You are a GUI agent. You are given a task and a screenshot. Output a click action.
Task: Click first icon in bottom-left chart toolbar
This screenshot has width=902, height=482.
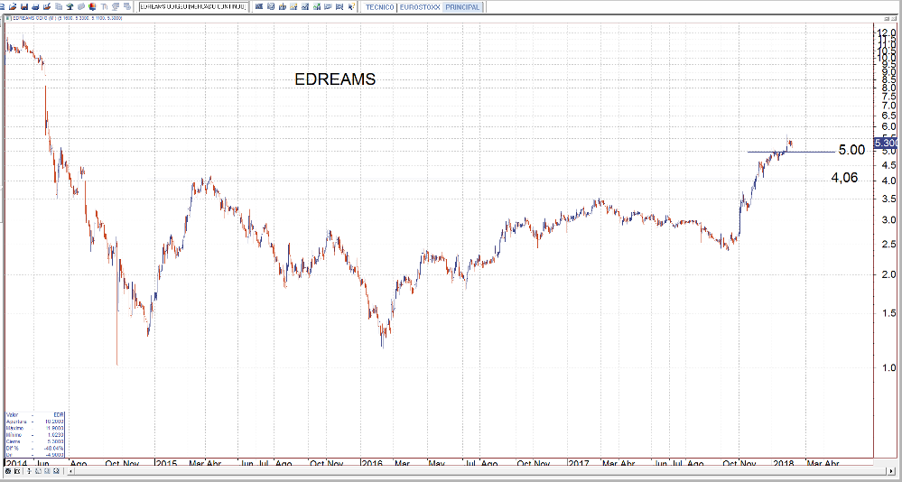[x=8, y=471]
